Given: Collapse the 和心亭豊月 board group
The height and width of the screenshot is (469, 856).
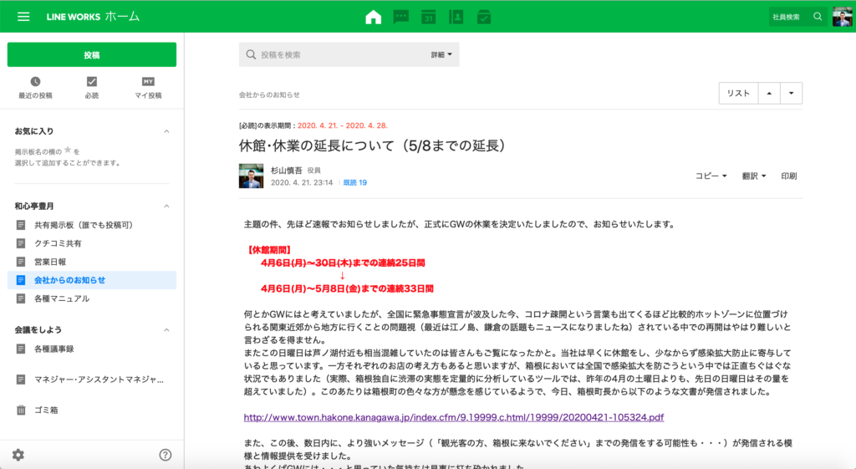Looking at the screenshot, I should click(166, 206).
